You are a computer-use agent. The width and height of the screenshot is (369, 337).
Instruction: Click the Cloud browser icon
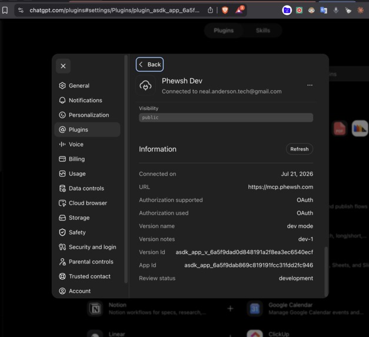62,203
